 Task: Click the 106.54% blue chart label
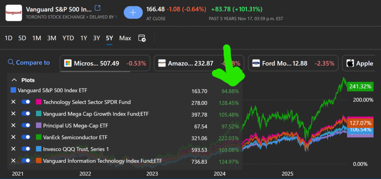[360, 130]
